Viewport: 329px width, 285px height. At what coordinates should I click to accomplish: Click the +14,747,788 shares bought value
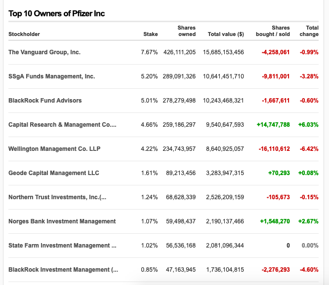pos(273,125)
